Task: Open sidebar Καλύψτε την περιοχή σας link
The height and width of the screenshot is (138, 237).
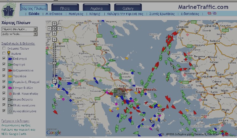Action: [x=18, y=130]
